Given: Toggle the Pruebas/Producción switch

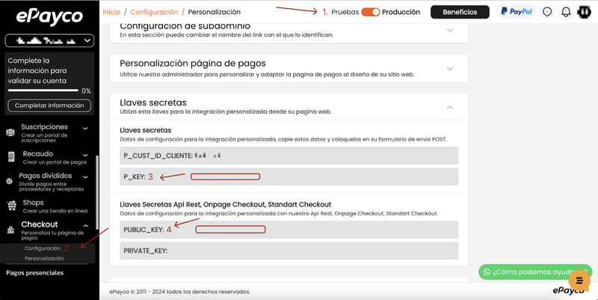Looking at the screenshot, I should (x=370, y=12).
